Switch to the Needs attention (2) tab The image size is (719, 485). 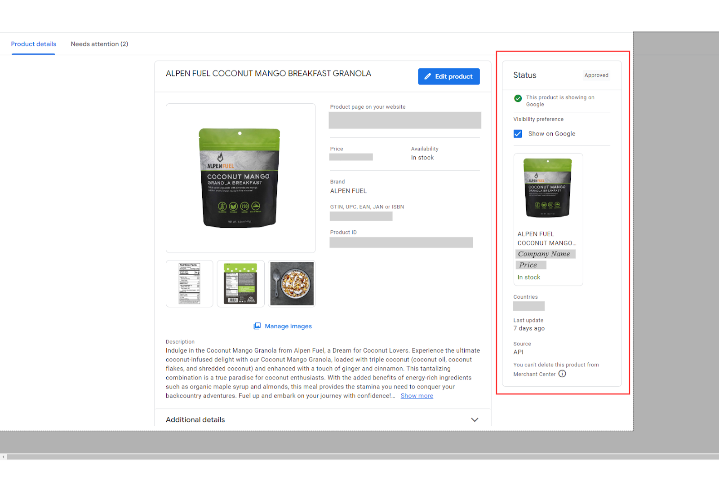pos(99,44)
